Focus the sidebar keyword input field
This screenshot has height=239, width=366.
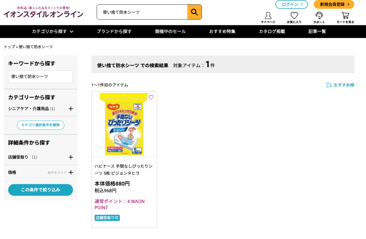coord(41,76)
